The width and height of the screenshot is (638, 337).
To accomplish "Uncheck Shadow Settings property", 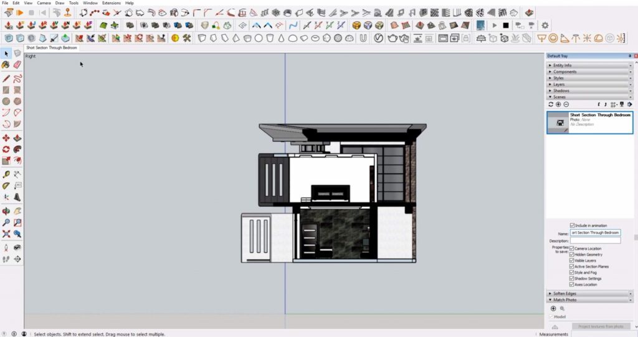I will [x=572, y=278].
